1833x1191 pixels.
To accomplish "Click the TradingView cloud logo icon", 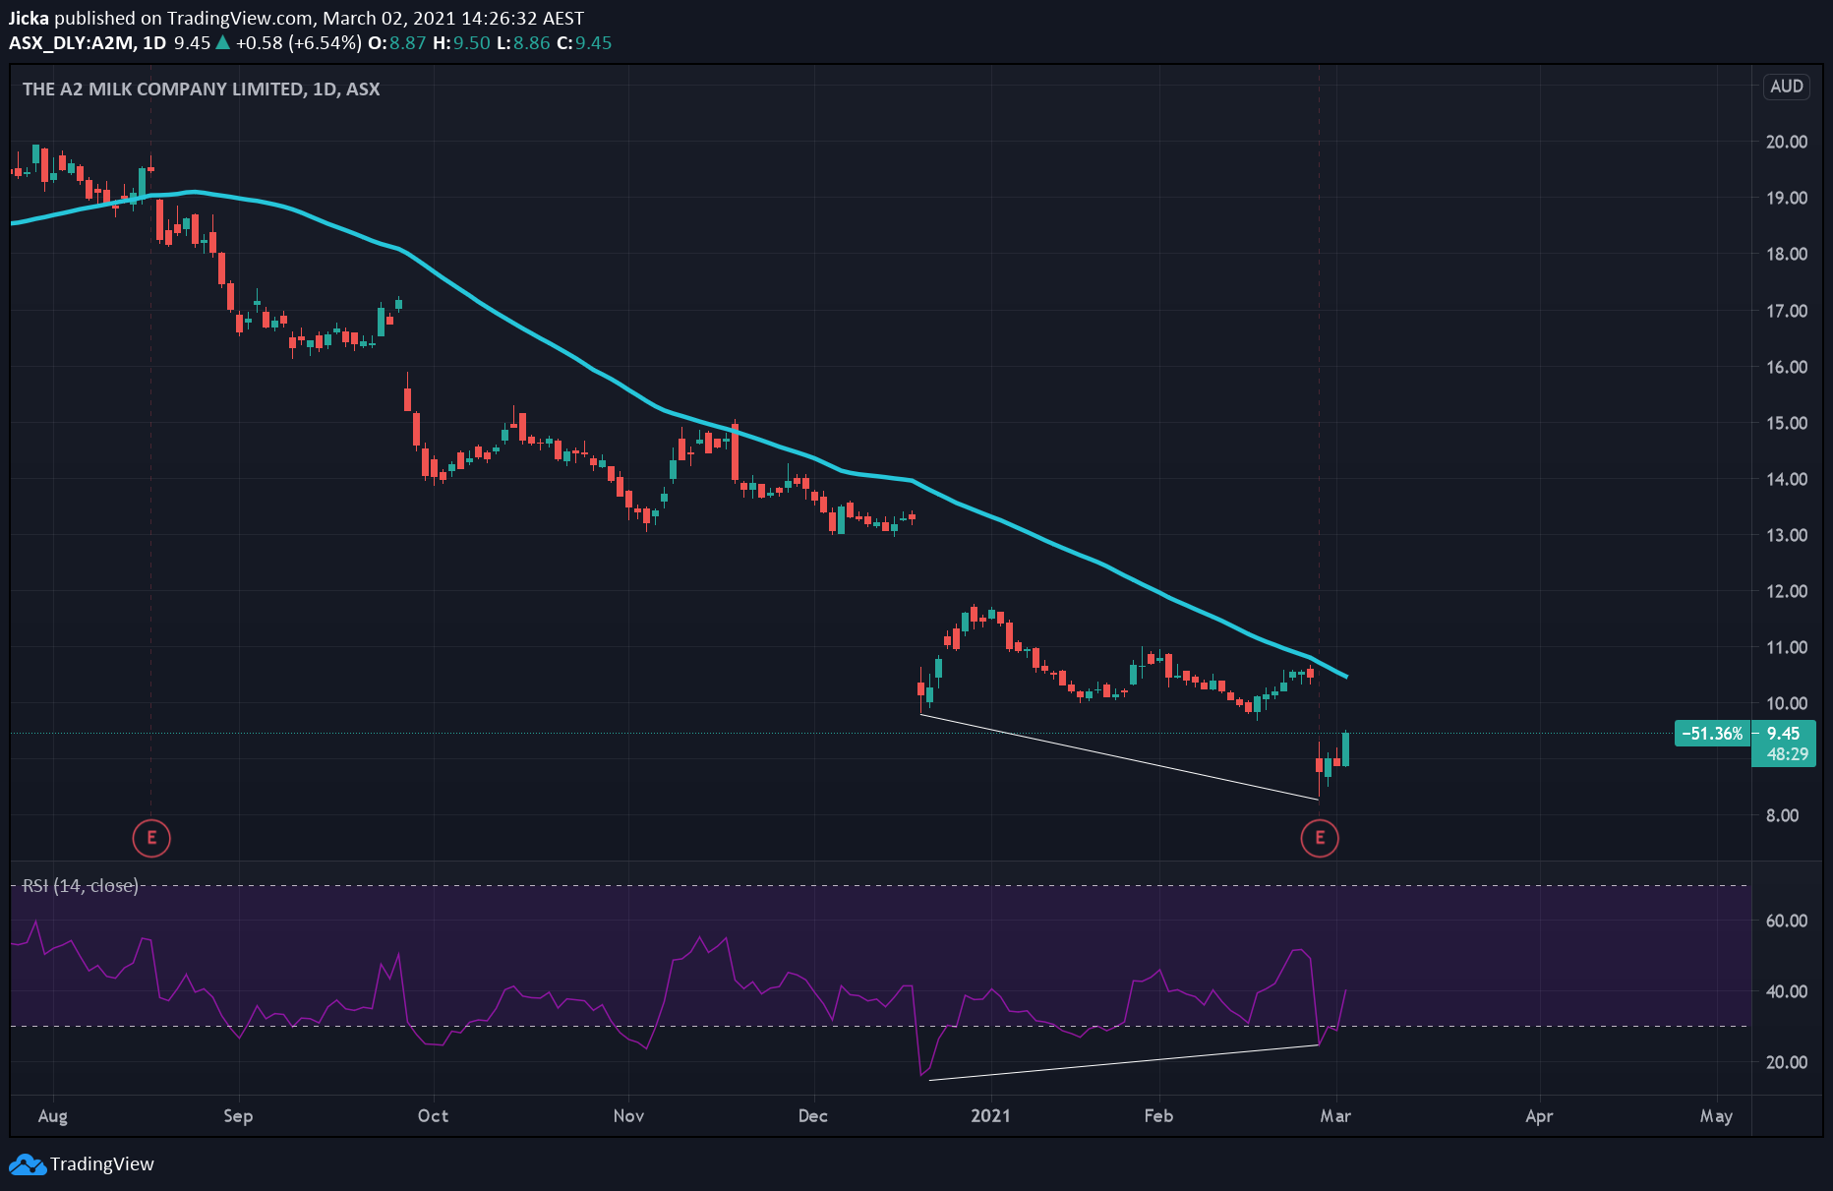I will click(28, 1164).
